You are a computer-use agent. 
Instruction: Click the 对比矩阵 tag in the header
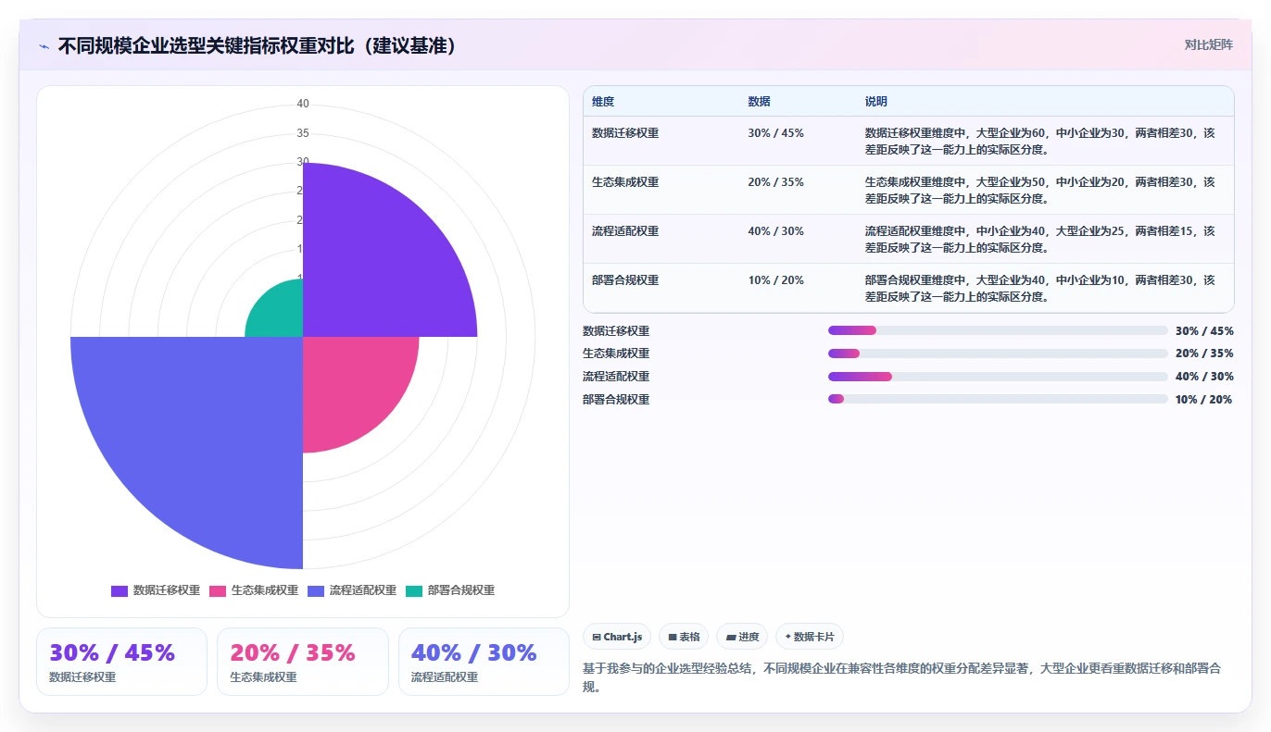[1209, 44]
